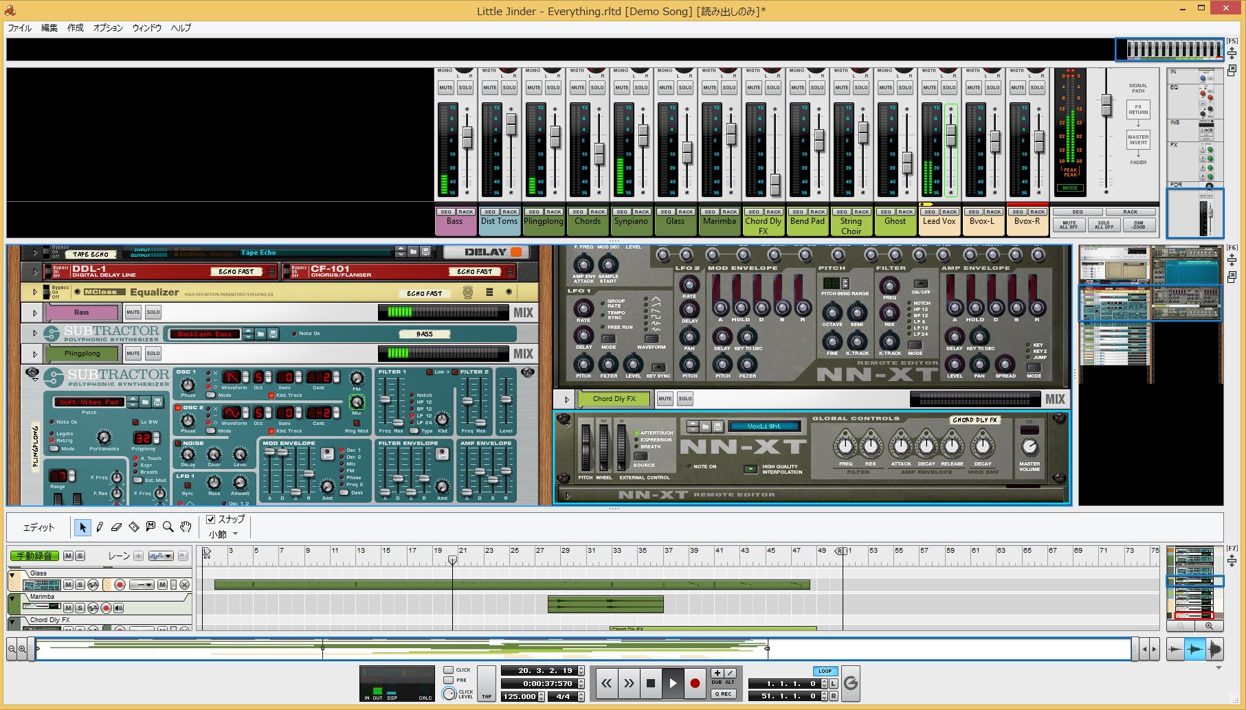Open the snap value bar dropdown
The height and width of the screenshot is (710, 1246).
tap(235, 534)
